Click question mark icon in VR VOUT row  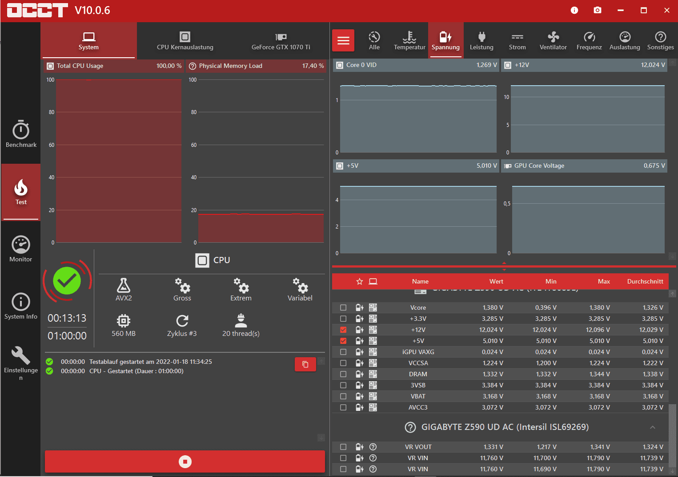point(373,447)
